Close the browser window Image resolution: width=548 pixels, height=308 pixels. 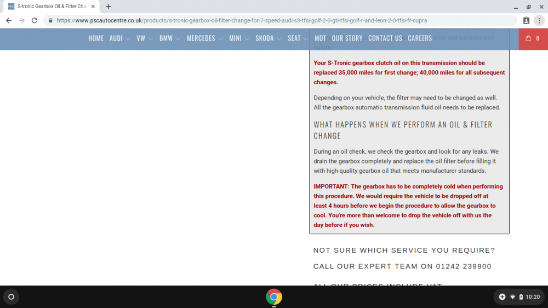[x=541, y=7]
